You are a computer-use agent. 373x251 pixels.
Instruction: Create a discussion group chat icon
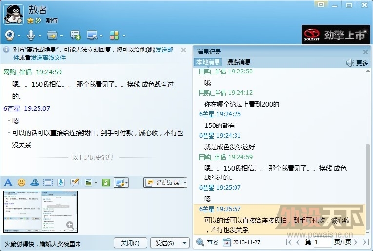(76, 36)
